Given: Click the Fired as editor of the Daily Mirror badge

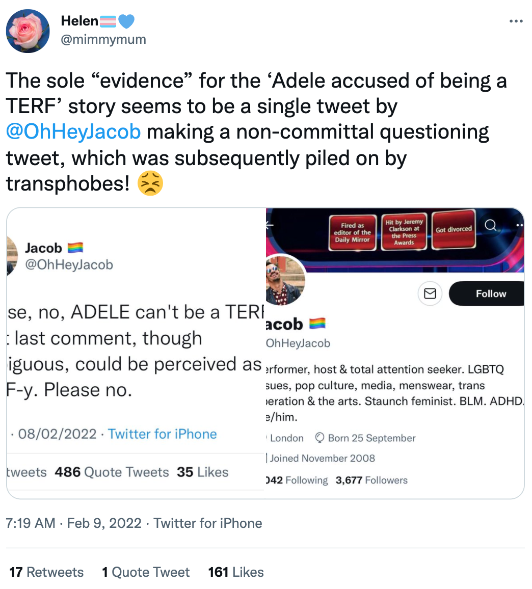Looking at the screenshot, I should [352, 232].
